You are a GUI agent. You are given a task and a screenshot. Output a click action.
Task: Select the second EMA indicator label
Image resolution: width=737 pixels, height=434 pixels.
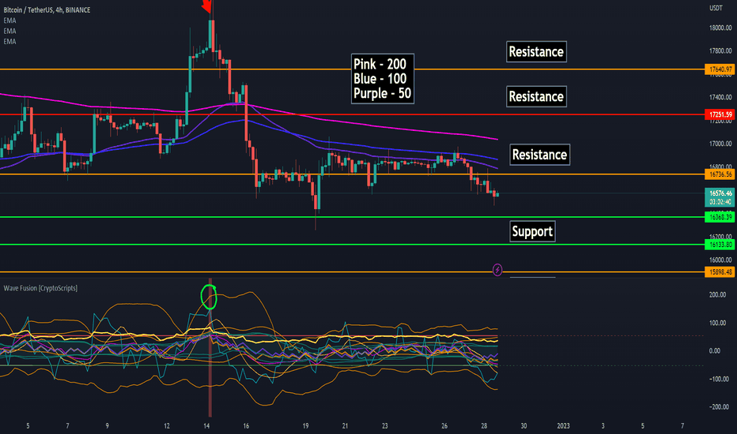coord(9,31)
